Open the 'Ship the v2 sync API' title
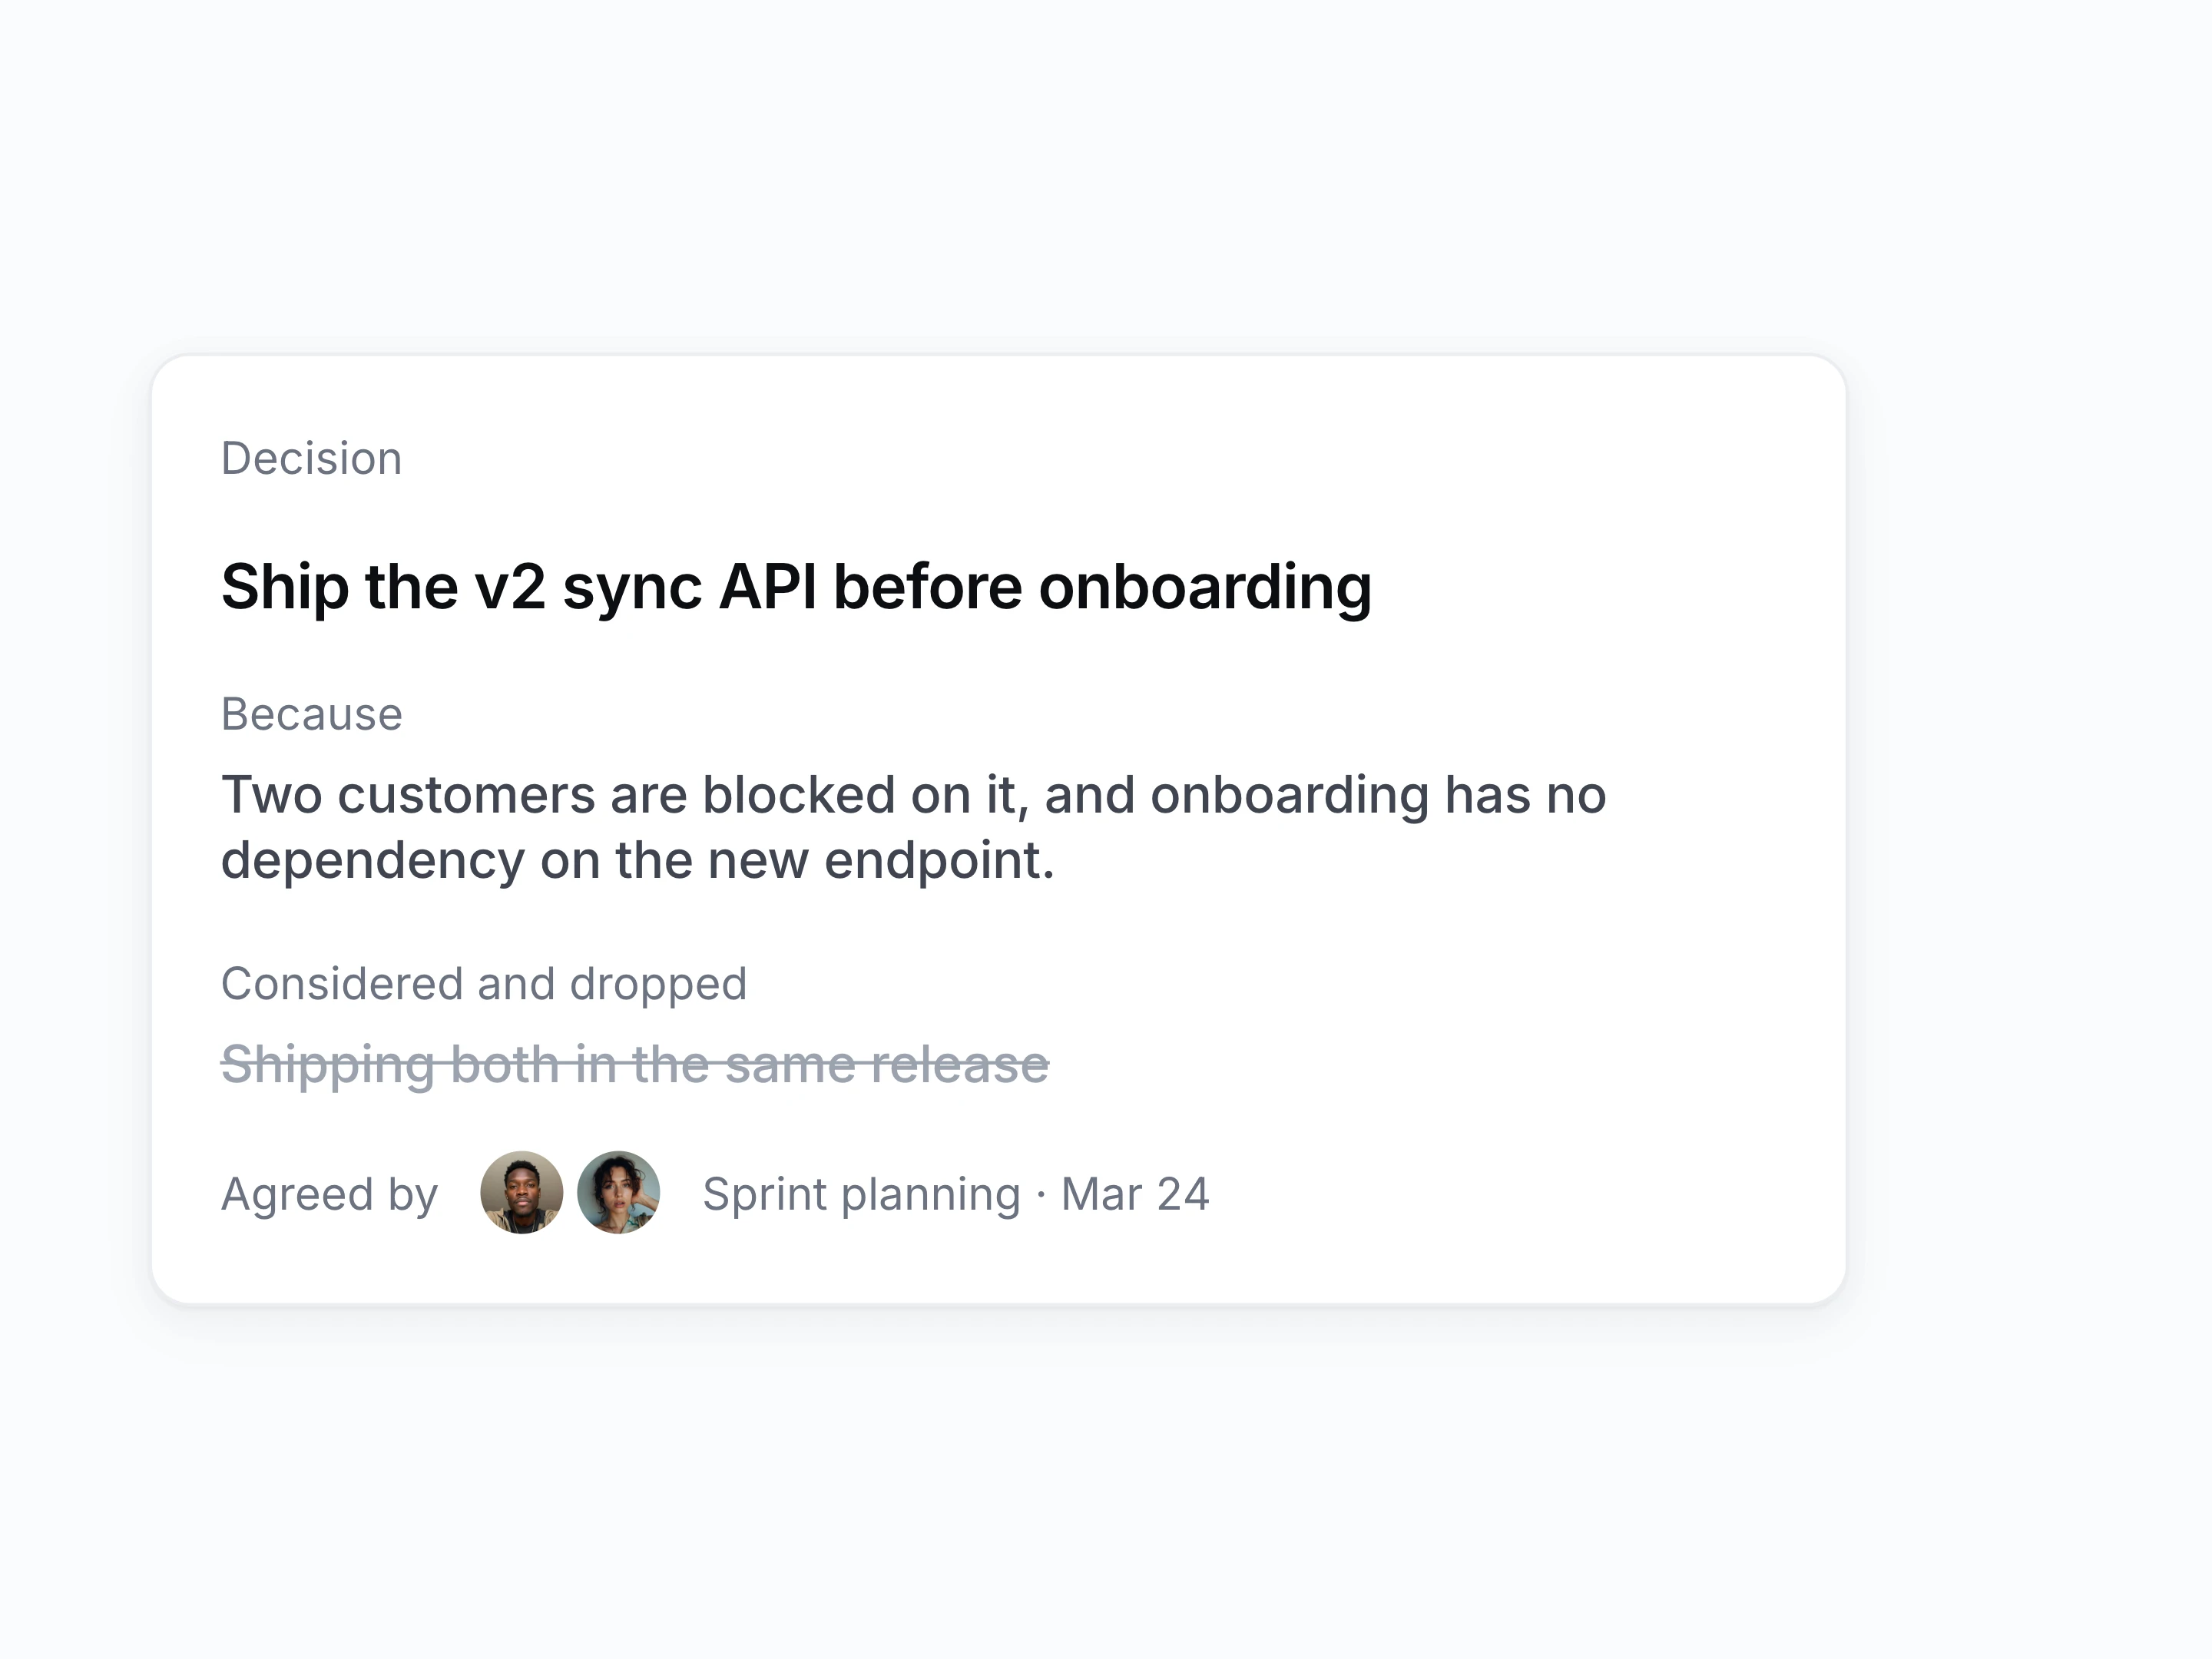The height and width of the screenshot is (1659, 2212). [x=796, y=587]
